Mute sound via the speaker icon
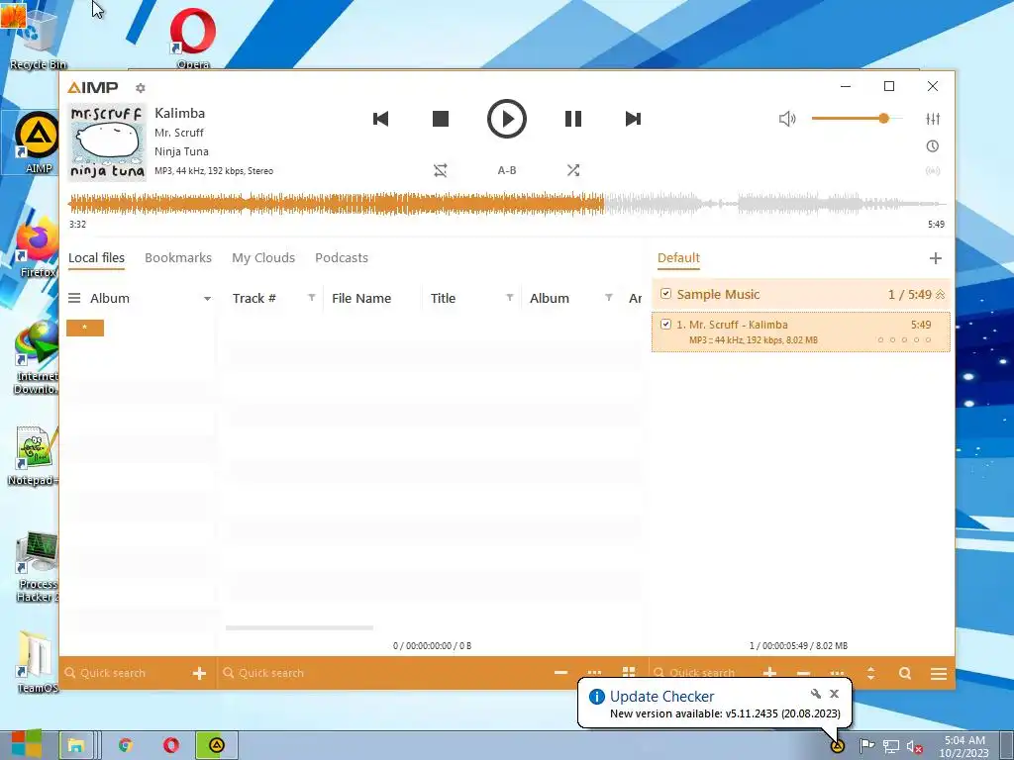Screen dimensions: 1014x760 787,119
